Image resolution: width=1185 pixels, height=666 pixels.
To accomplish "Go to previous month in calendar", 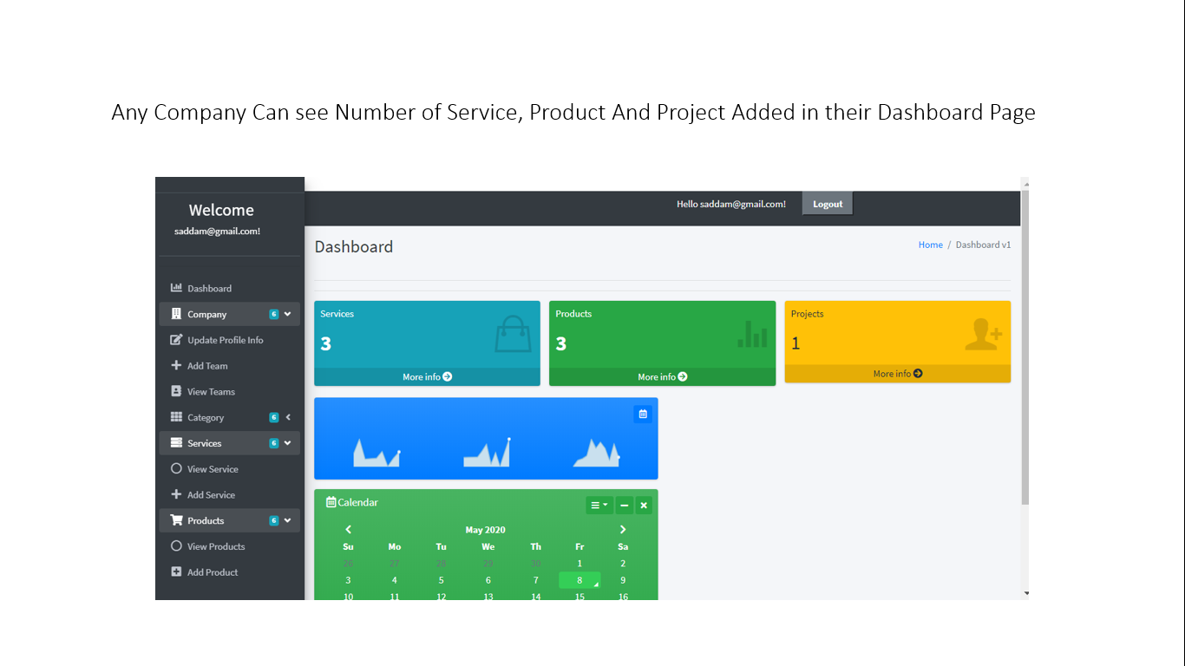I will 349,529.
